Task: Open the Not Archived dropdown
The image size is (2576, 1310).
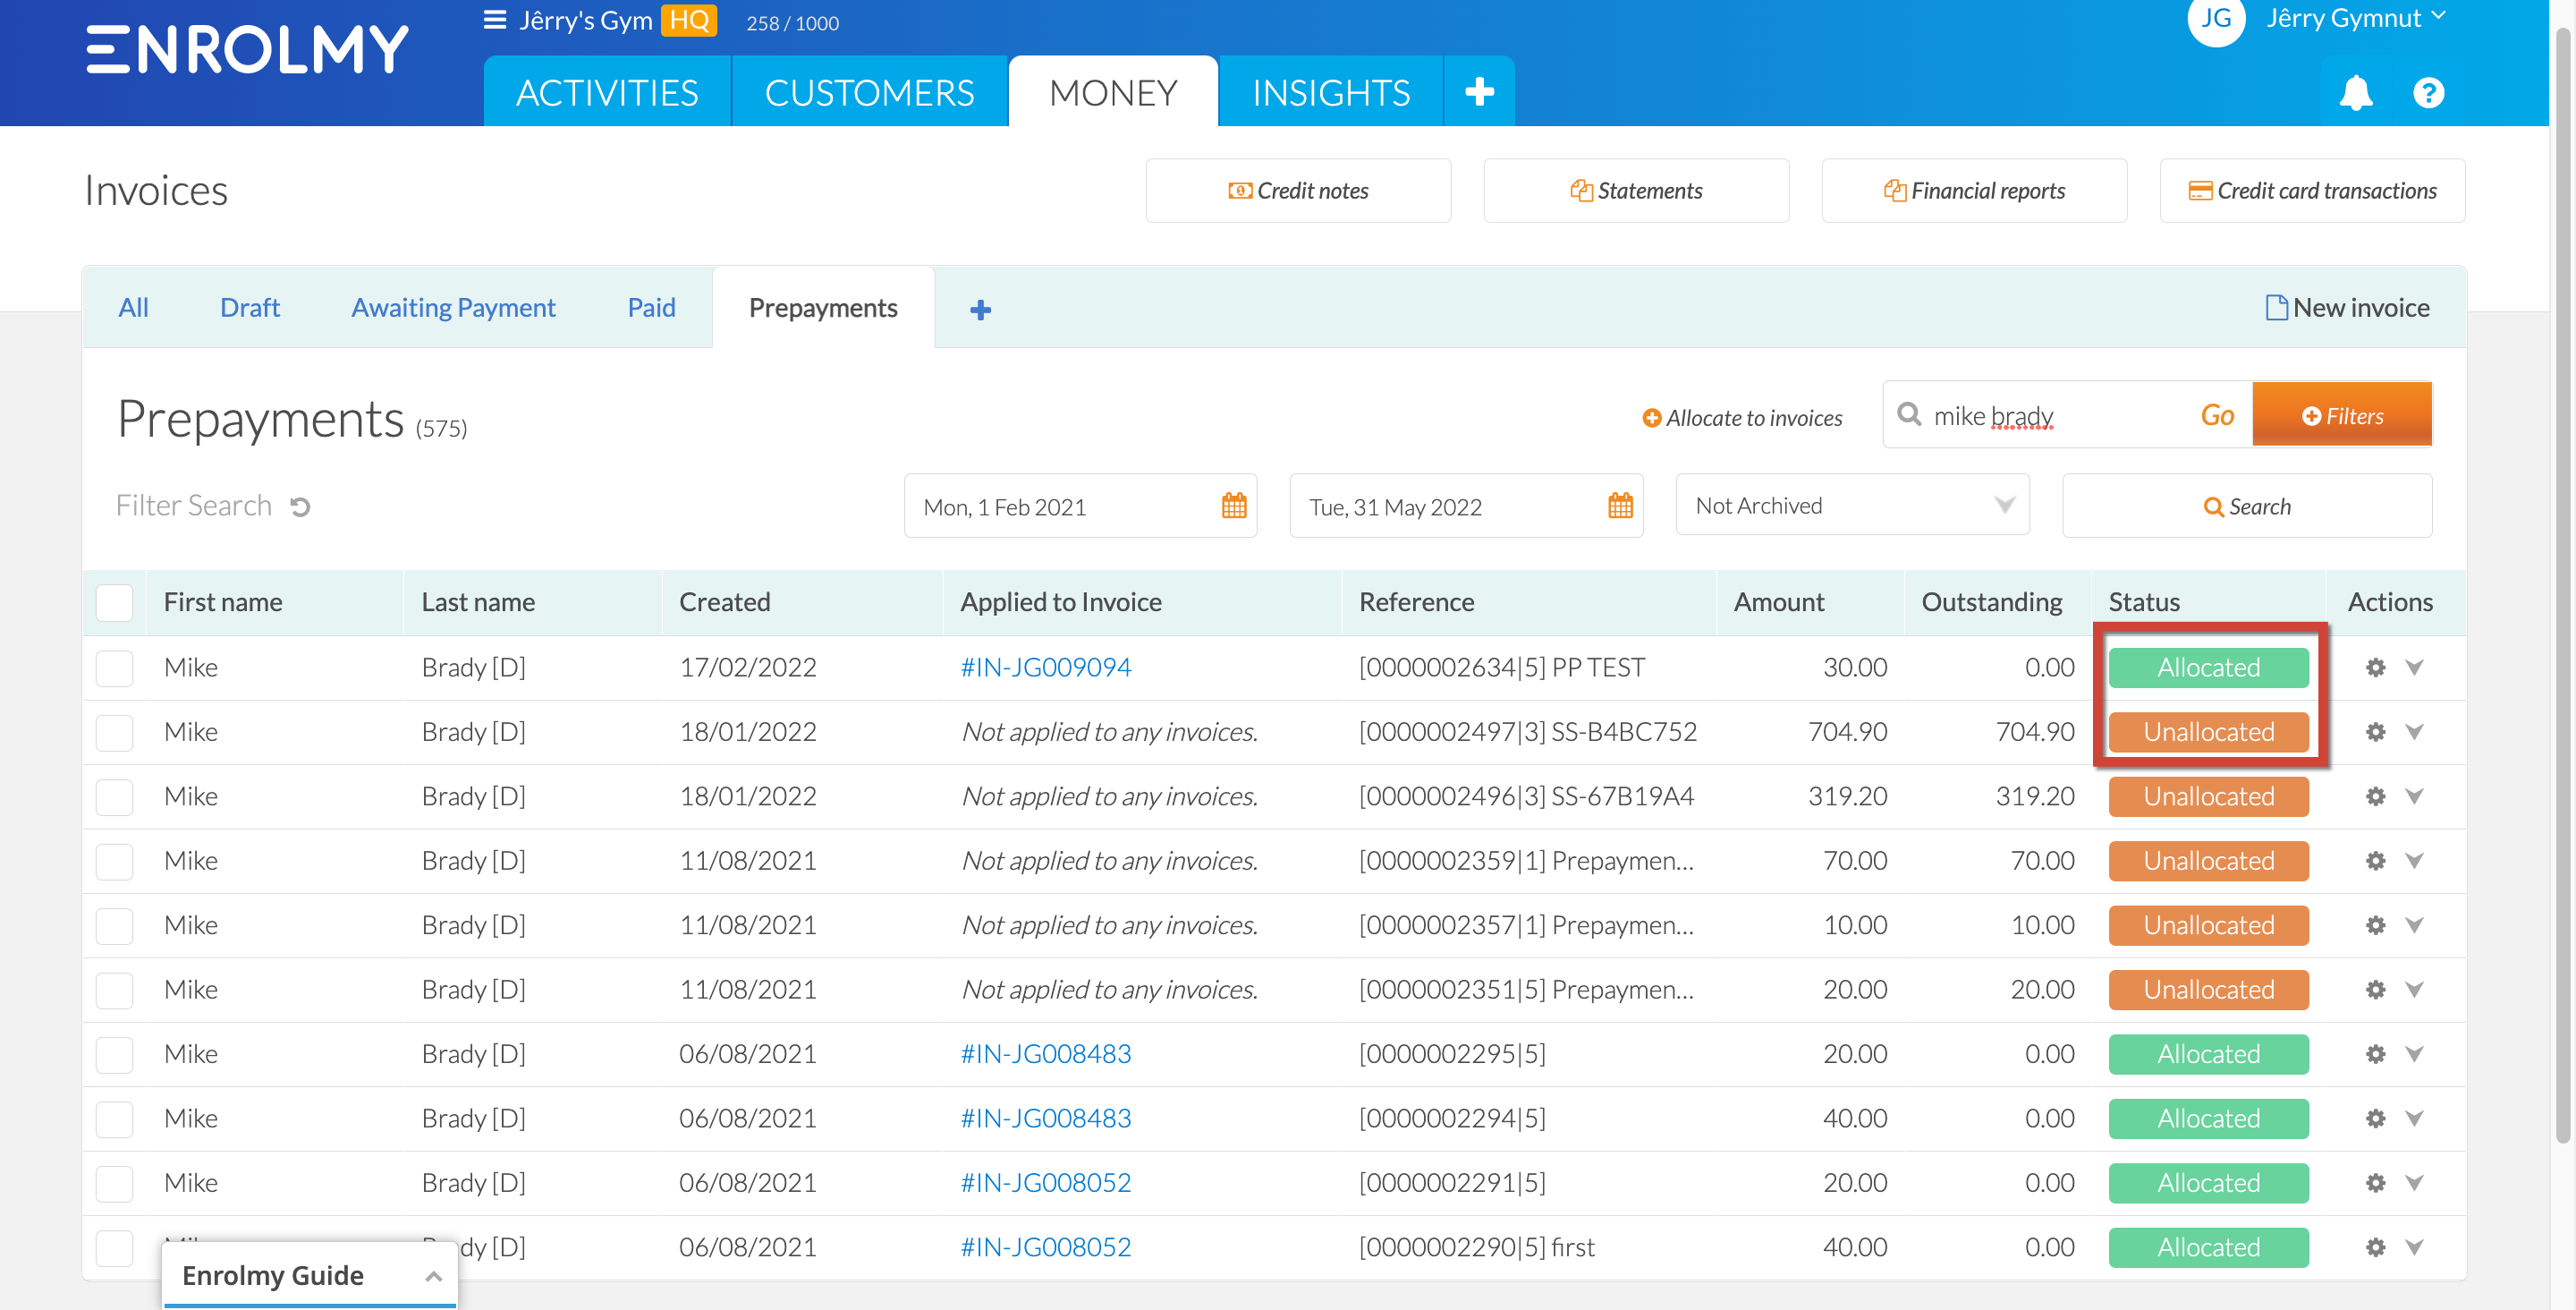Action: point(1852,506)
